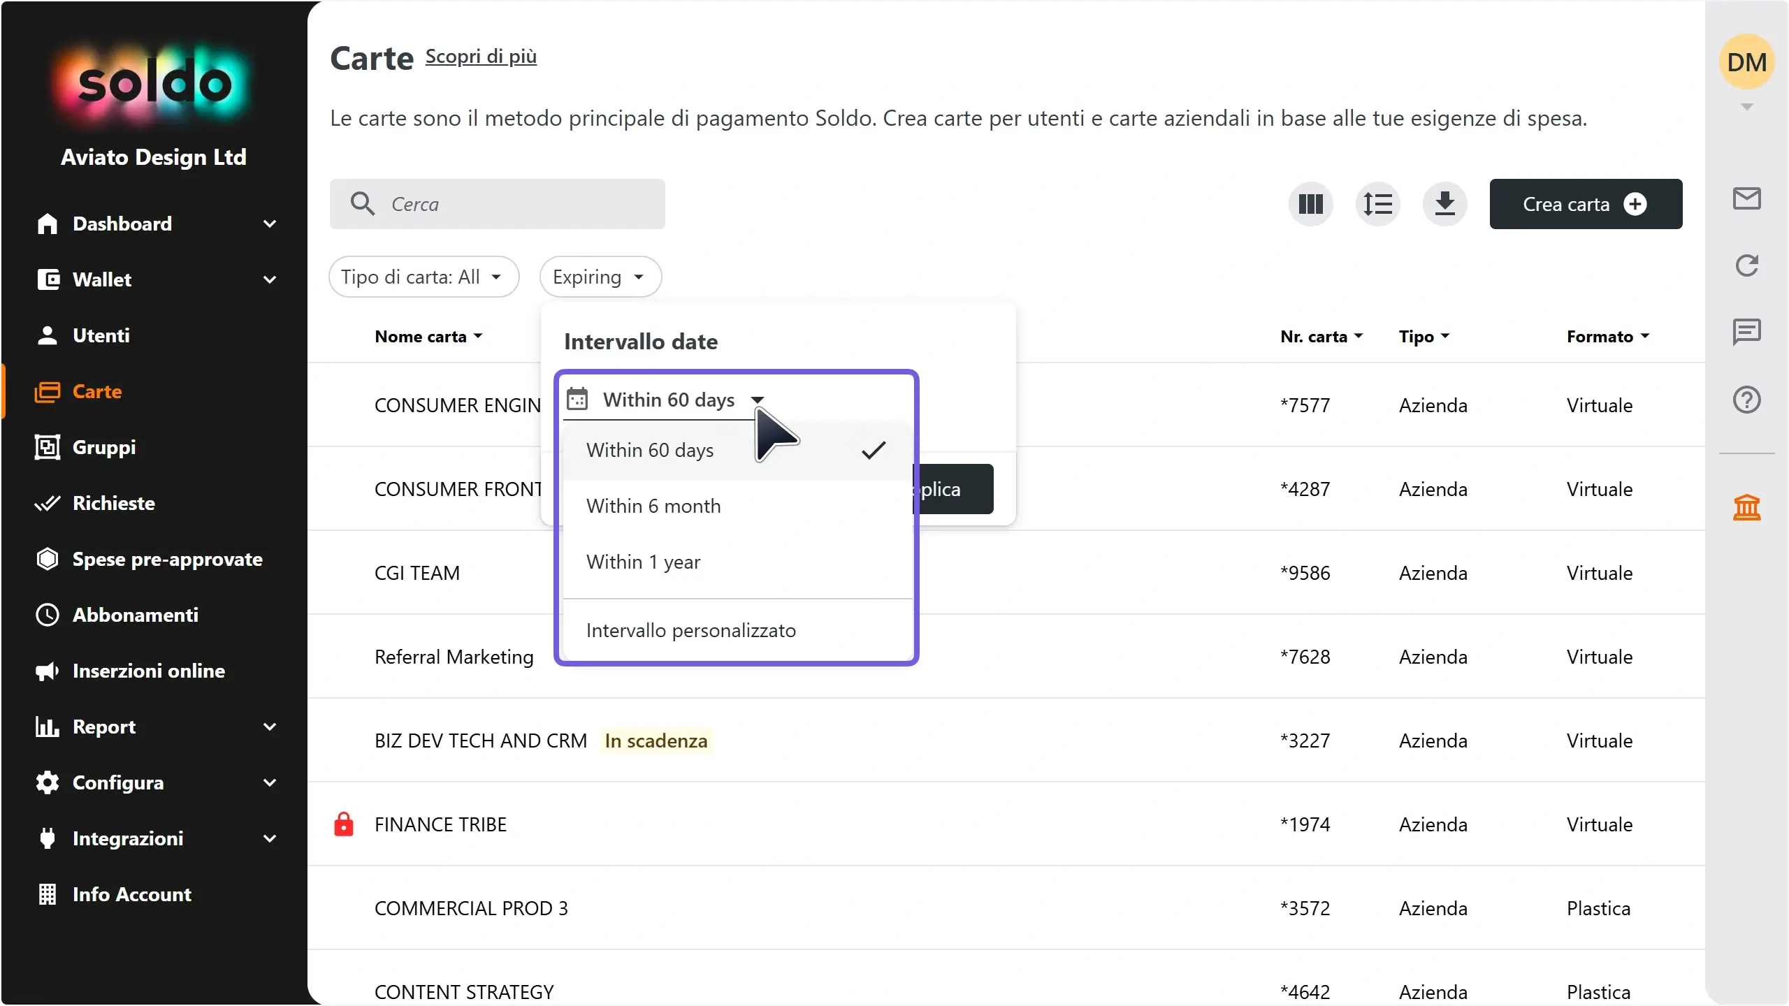Viewport: 1789px width, 1006px height.
Task: Click the Cerca search field
Action: (x=498, y=204)
